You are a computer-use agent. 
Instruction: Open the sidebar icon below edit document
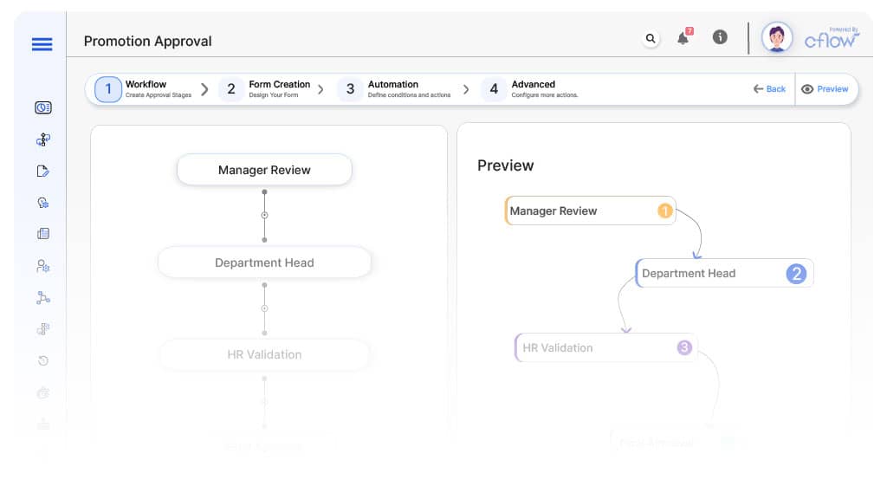(x=43, y=203)
